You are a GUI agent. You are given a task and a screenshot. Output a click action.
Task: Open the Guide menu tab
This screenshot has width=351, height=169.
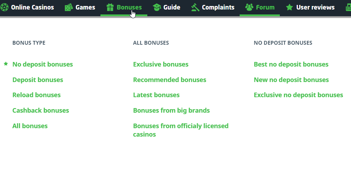[172, 7]
